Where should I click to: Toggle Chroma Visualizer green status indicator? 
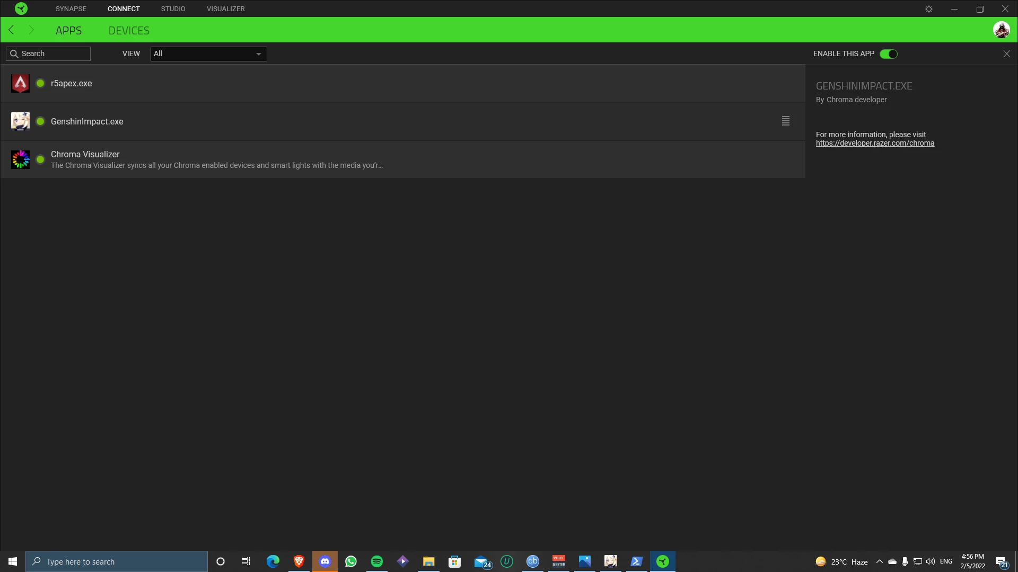[40, 159]
